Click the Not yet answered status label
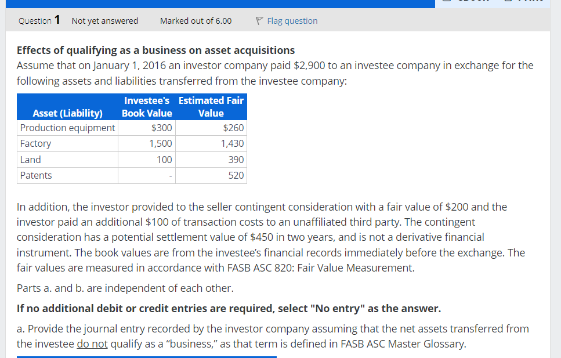561x358 pixels. [104, 21]
